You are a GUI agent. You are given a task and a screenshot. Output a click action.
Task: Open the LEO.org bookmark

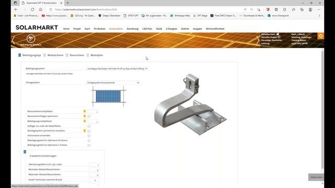83,16
